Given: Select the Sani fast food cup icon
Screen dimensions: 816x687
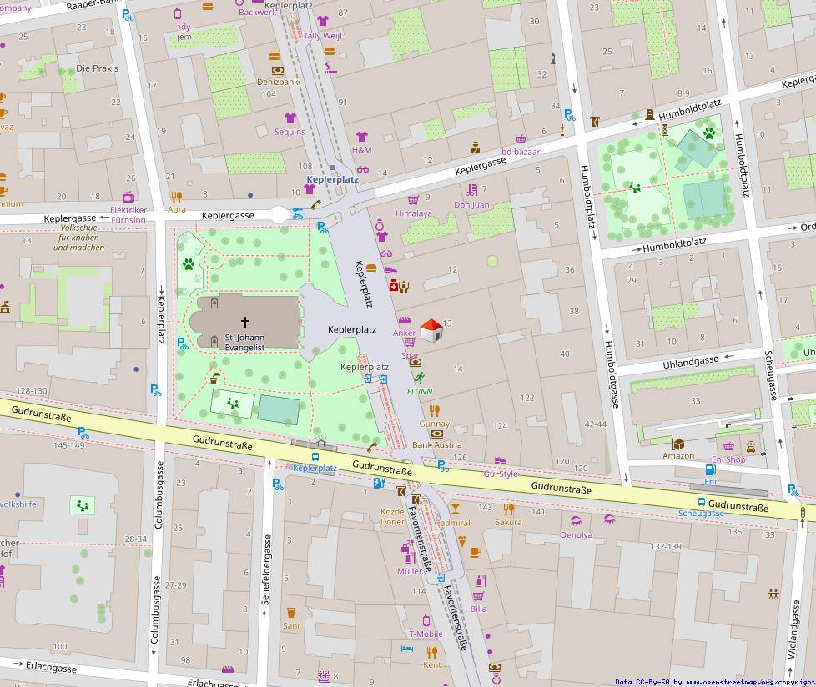Looking at the screenshot, I should click(x=291, y=613).
